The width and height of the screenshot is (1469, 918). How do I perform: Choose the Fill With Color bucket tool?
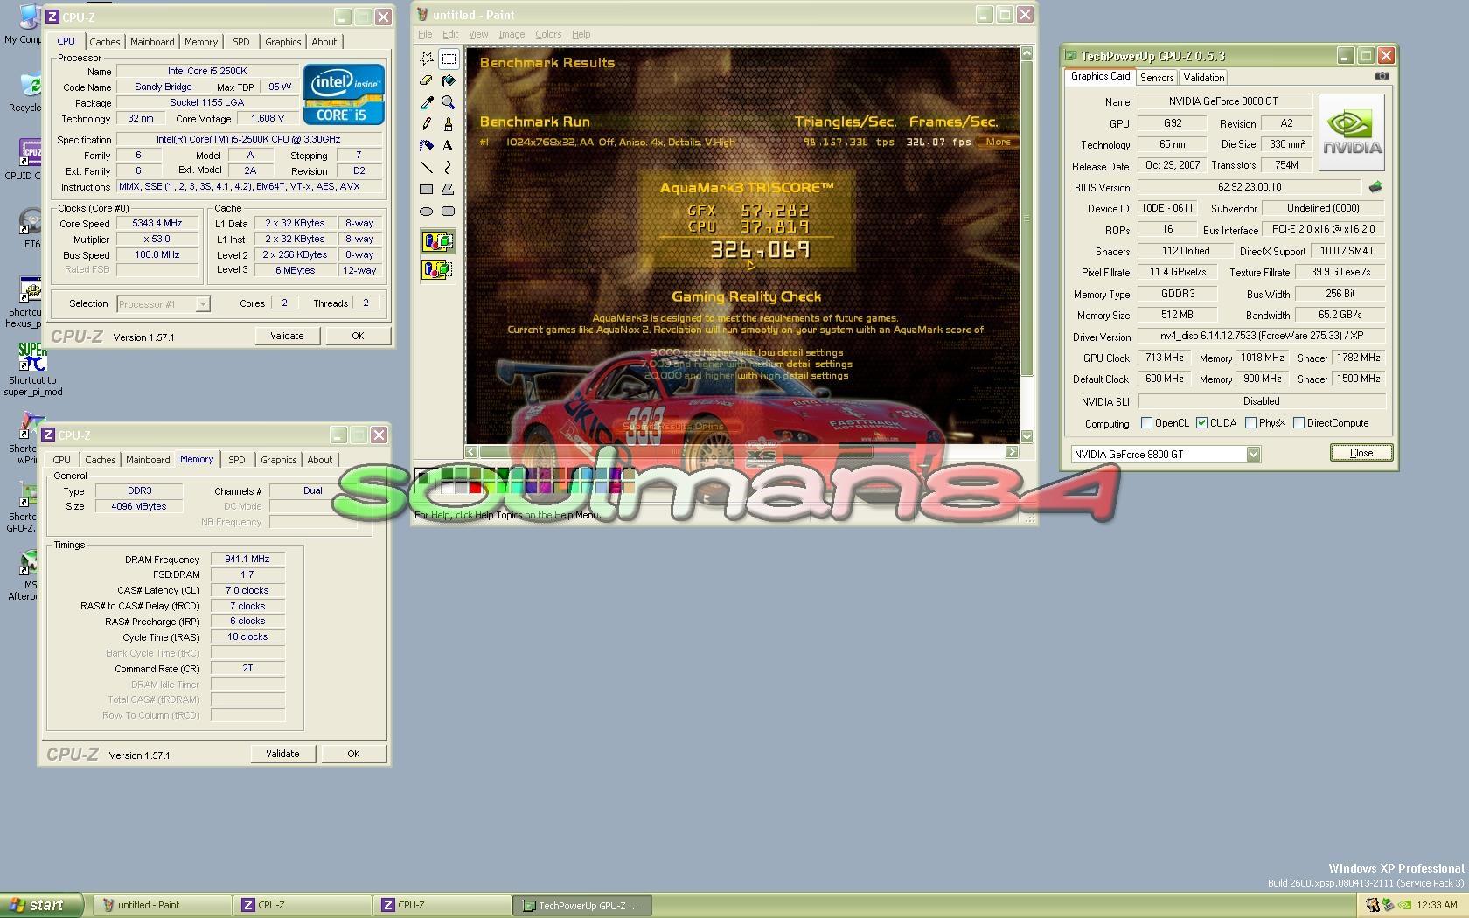(x=449, y=80)
